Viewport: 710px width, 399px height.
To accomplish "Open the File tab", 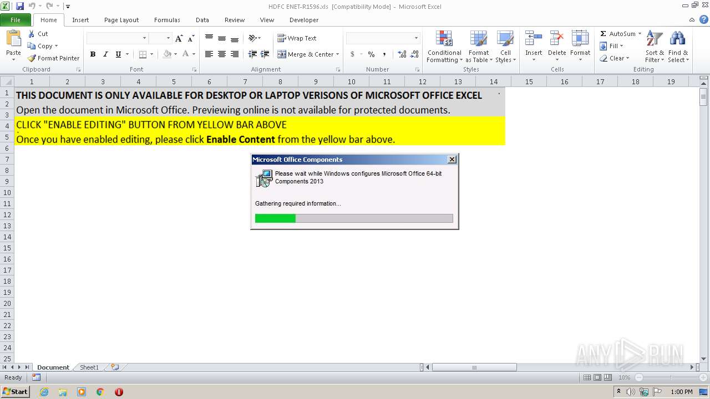I will click(x=16, y=20).
